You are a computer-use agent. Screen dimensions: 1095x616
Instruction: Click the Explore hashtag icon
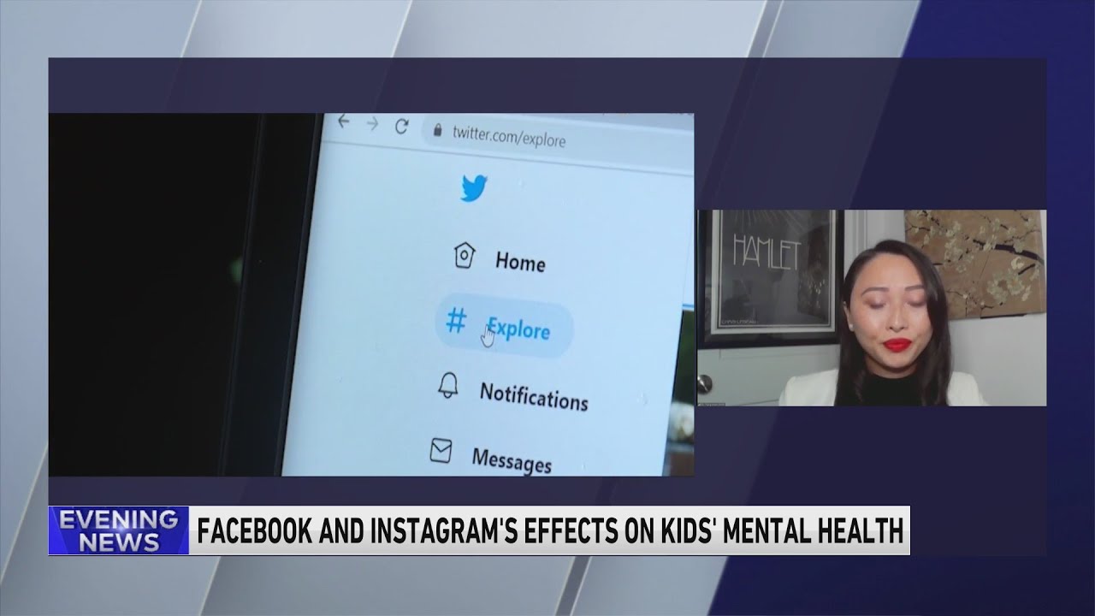point(457,322)
